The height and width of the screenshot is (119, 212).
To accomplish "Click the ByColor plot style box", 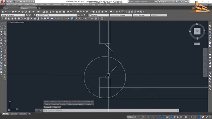I will tap(159, 15).
